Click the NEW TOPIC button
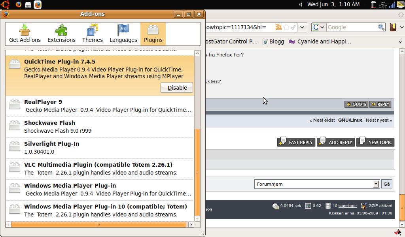Viewport: 405px width, 237px height. 375,142
